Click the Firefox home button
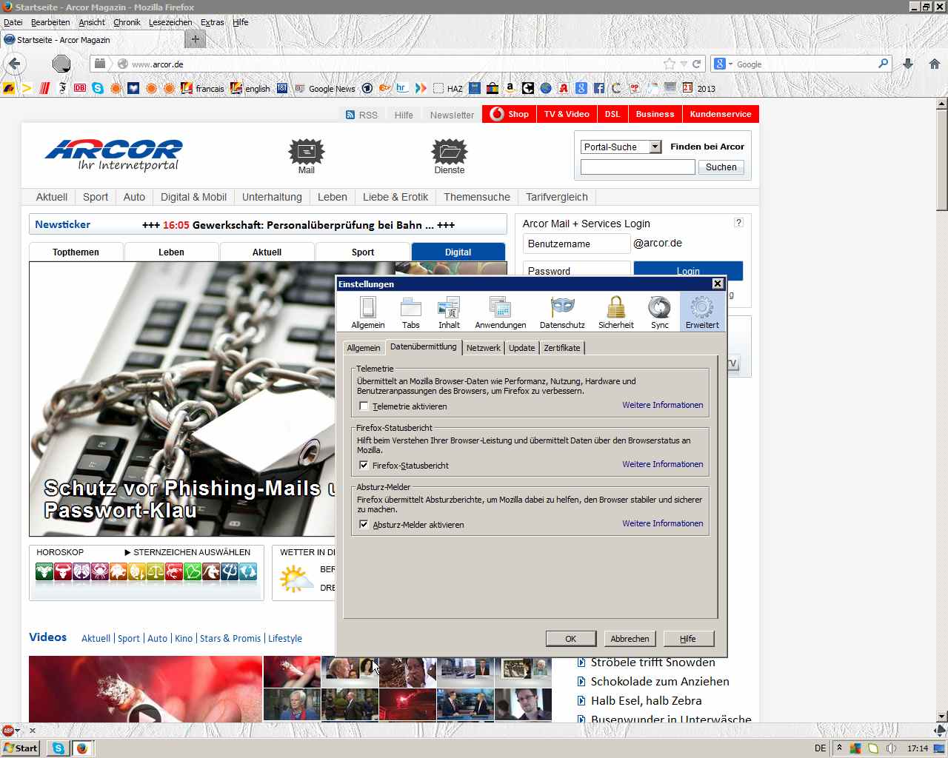Image resolution: width=948 pixels, height=758 pixels. tap(934, 64)
